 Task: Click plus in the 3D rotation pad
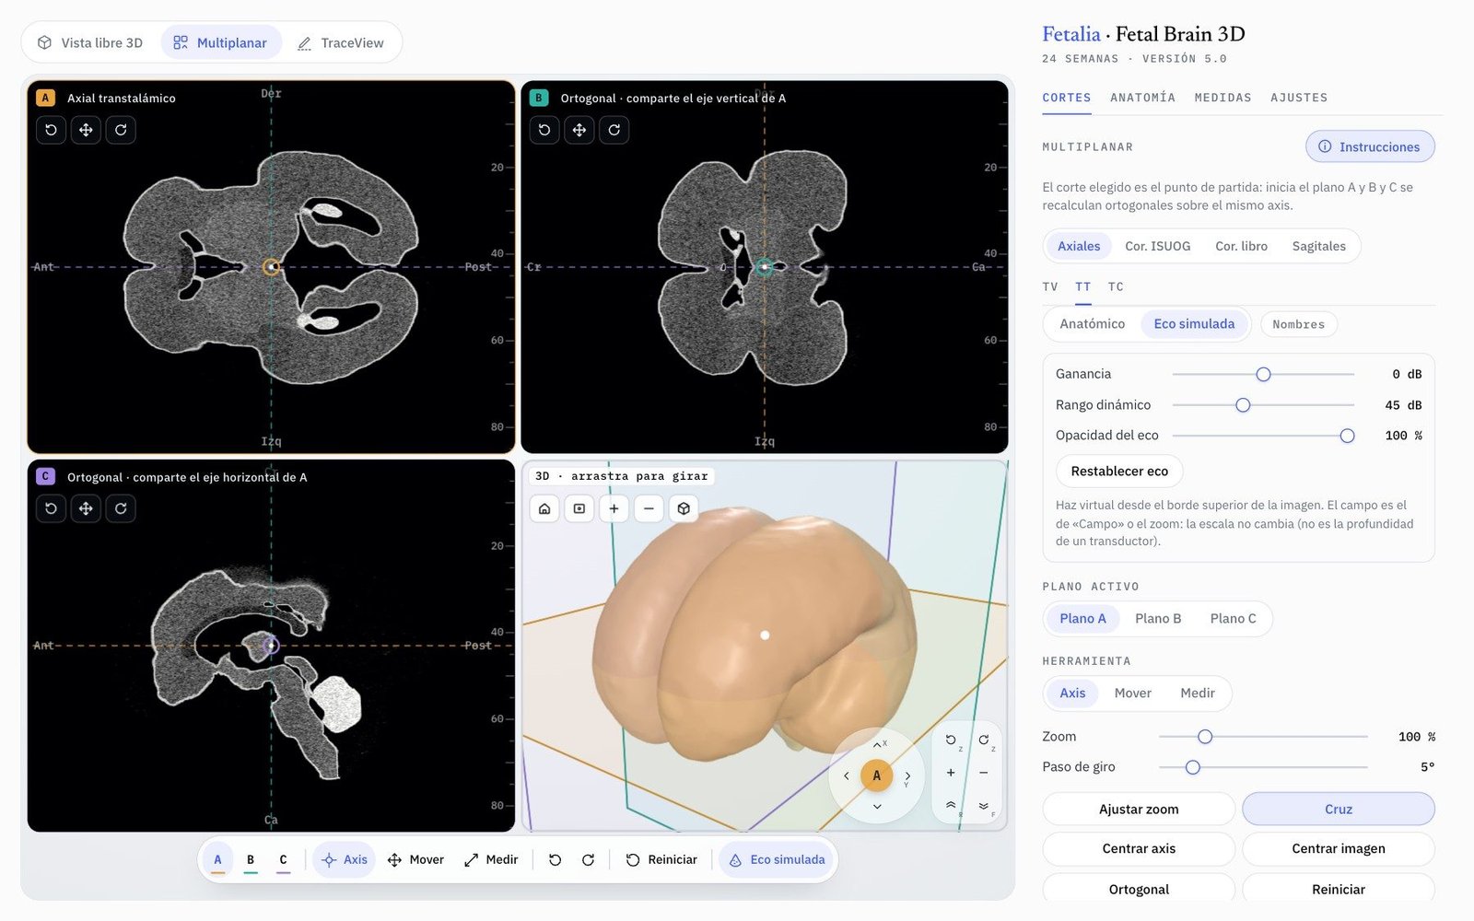coord(951,773)
